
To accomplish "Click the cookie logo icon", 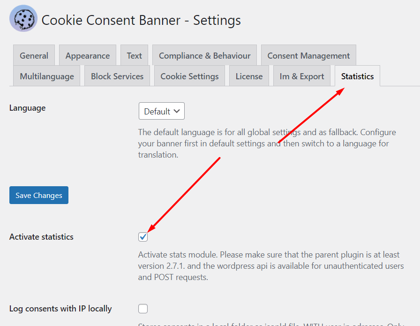I will click(23, 18).
